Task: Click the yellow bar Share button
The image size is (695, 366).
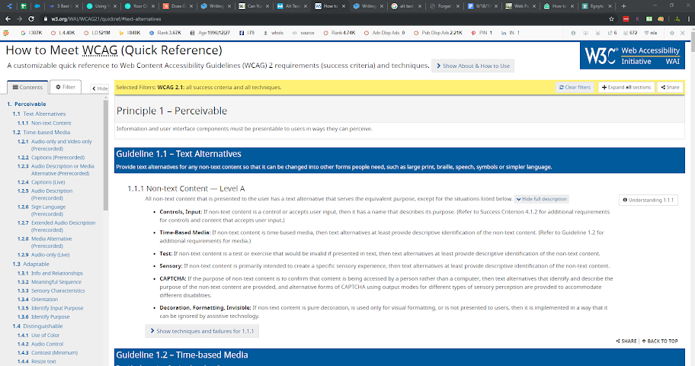Action: [670, 88]
